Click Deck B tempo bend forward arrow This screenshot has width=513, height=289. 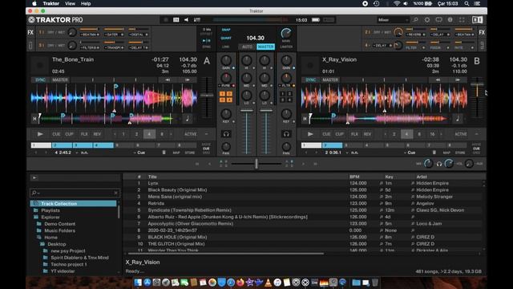tap(458, 79)
